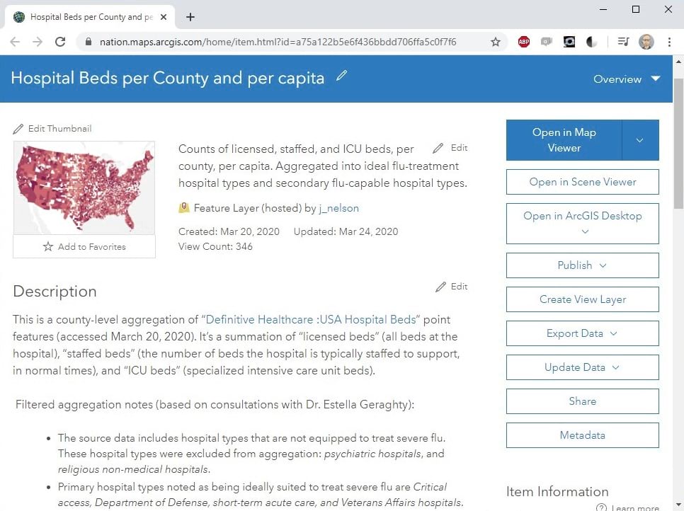684x511 pixels.
Task: Close the Hospital Beds browser tab
Action: pyautogui.click(x=164, y=17)
